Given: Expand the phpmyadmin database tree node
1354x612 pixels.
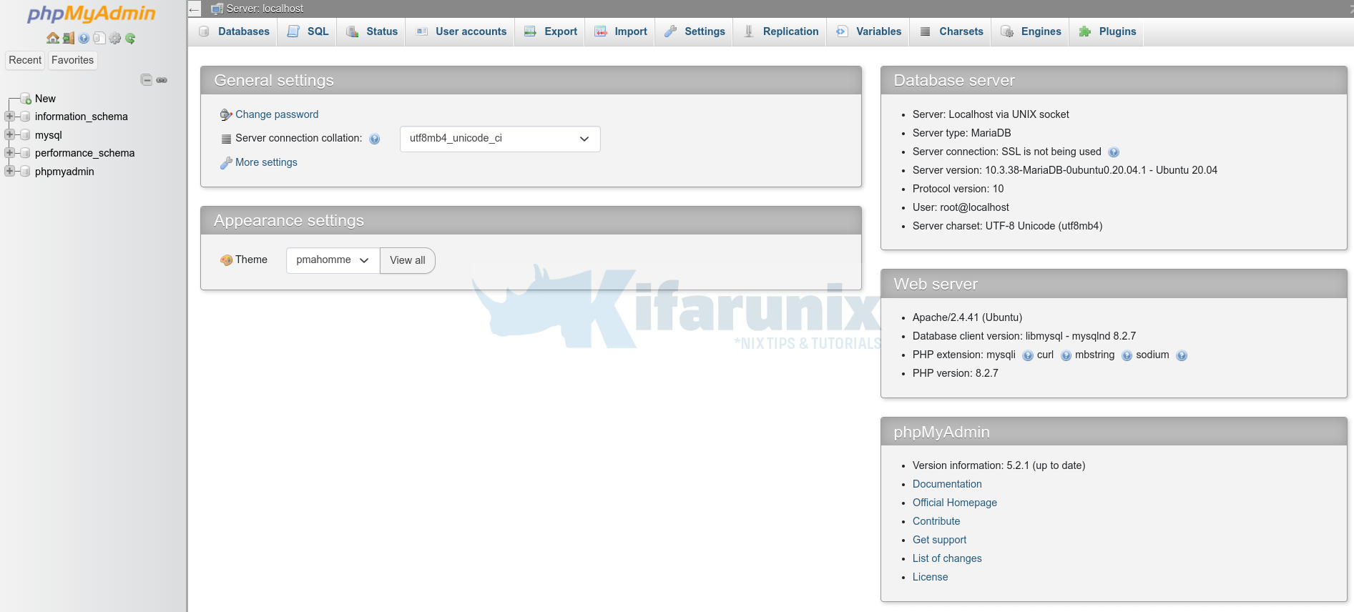Looking at the screenshot, I should tap(9, 171).
